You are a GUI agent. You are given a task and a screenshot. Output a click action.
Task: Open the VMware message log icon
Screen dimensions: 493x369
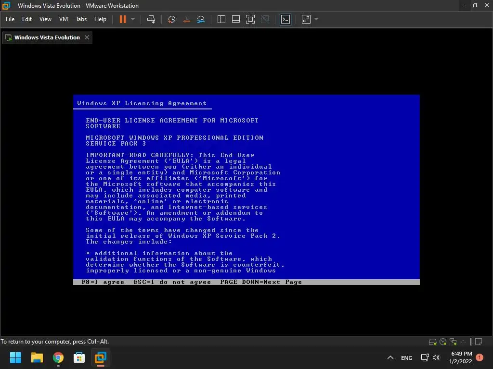(x=479, y=342)
